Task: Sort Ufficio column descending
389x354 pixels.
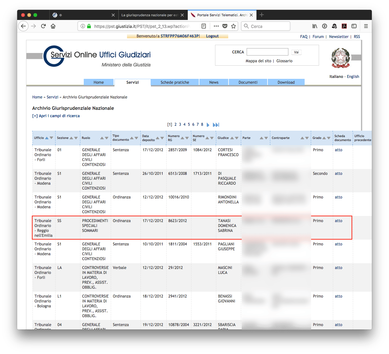Action: (x=51, y=138)
